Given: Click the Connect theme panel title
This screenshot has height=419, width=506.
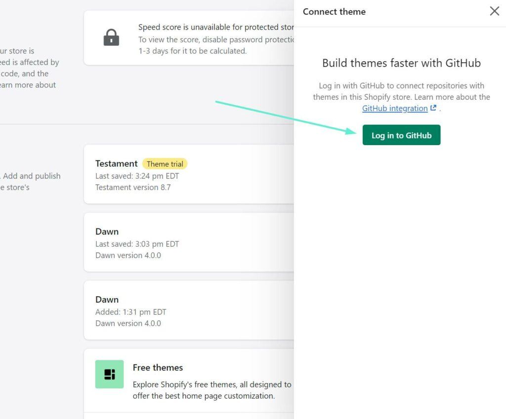Looking at the screenshot, I should tap(334, 12).
